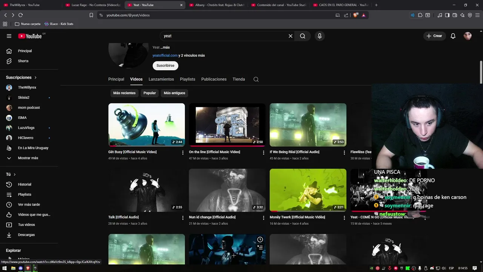Screen dimensions: 483x272
Task: Add hovered video to Watch Later
Action: click(260, 240)
